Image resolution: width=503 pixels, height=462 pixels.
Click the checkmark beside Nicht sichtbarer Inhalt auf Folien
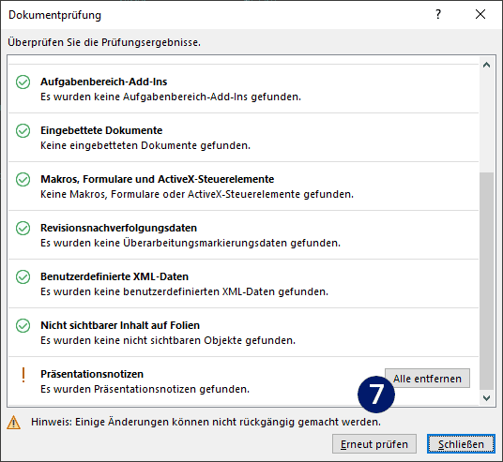point(23,325)
